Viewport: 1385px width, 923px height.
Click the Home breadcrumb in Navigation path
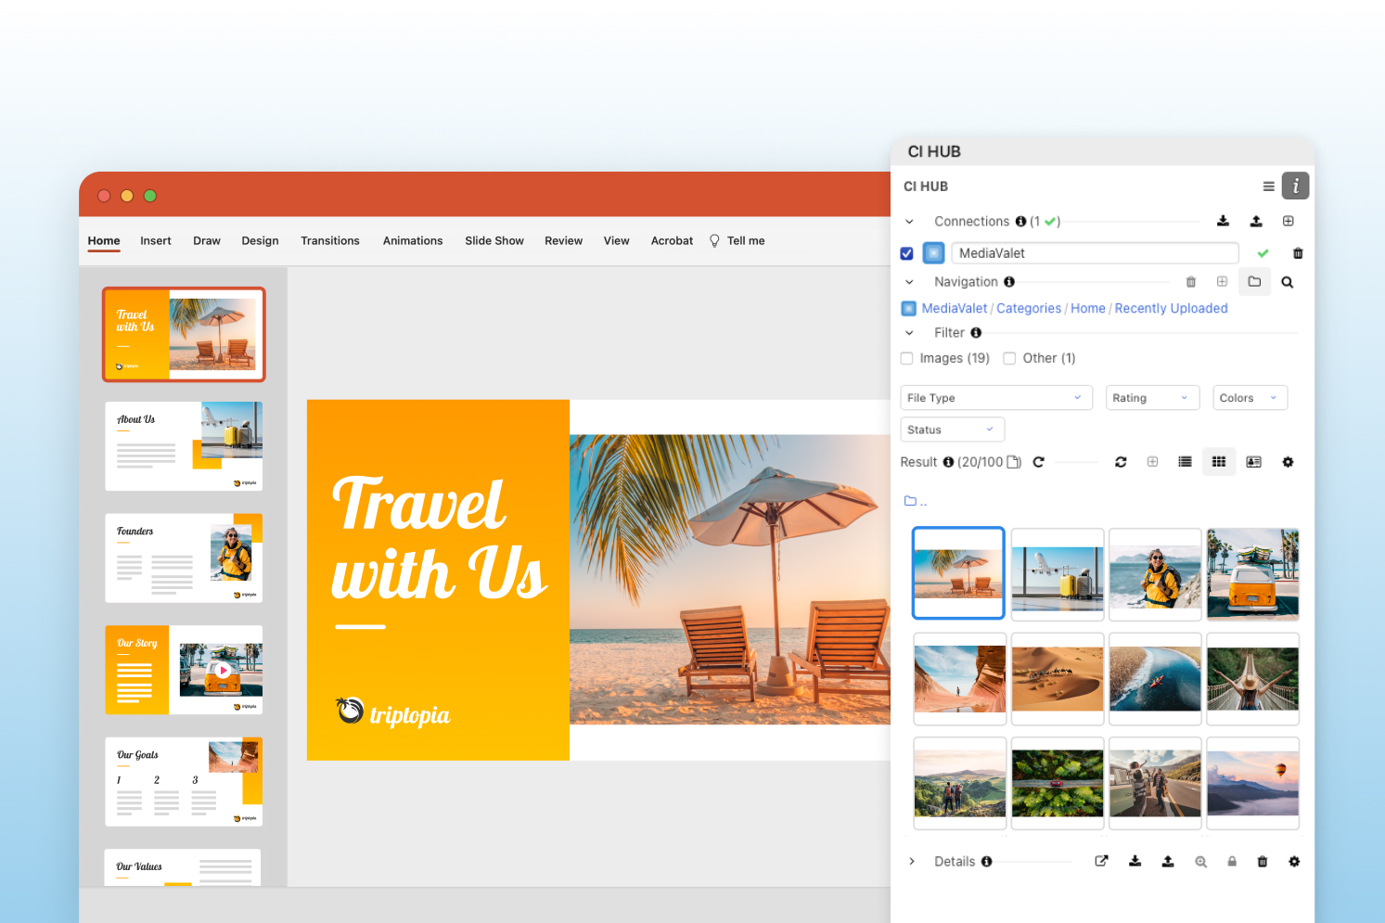click(x=1087, y=308)
